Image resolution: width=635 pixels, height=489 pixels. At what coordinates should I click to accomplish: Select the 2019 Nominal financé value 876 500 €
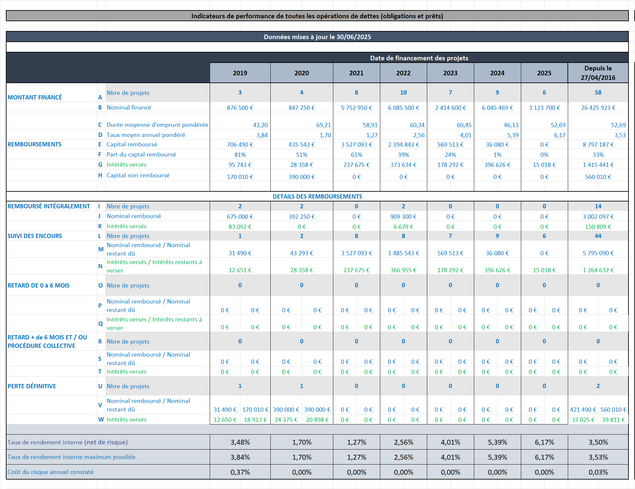point(240,108)
